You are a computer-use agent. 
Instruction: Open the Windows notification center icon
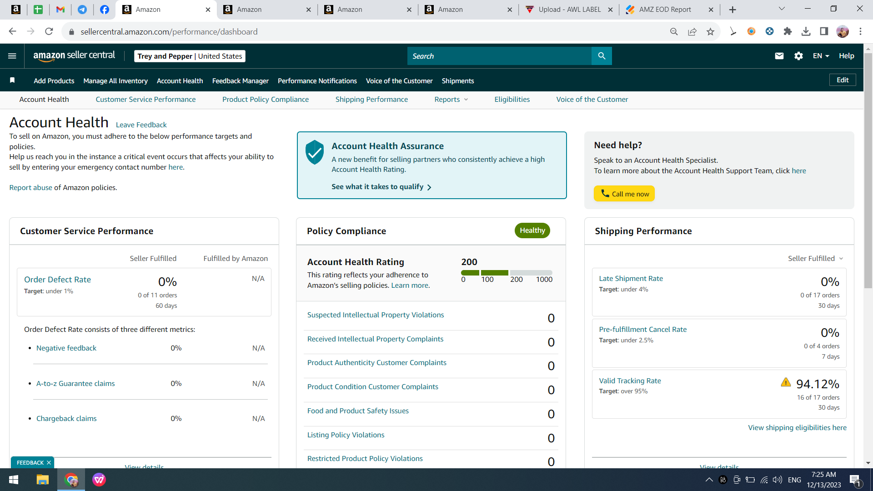(855, 480)
